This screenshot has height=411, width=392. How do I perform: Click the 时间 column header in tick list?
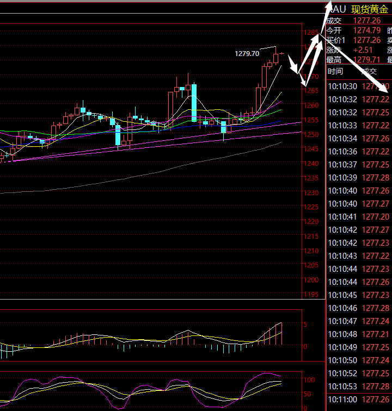(x=335, y=71)
